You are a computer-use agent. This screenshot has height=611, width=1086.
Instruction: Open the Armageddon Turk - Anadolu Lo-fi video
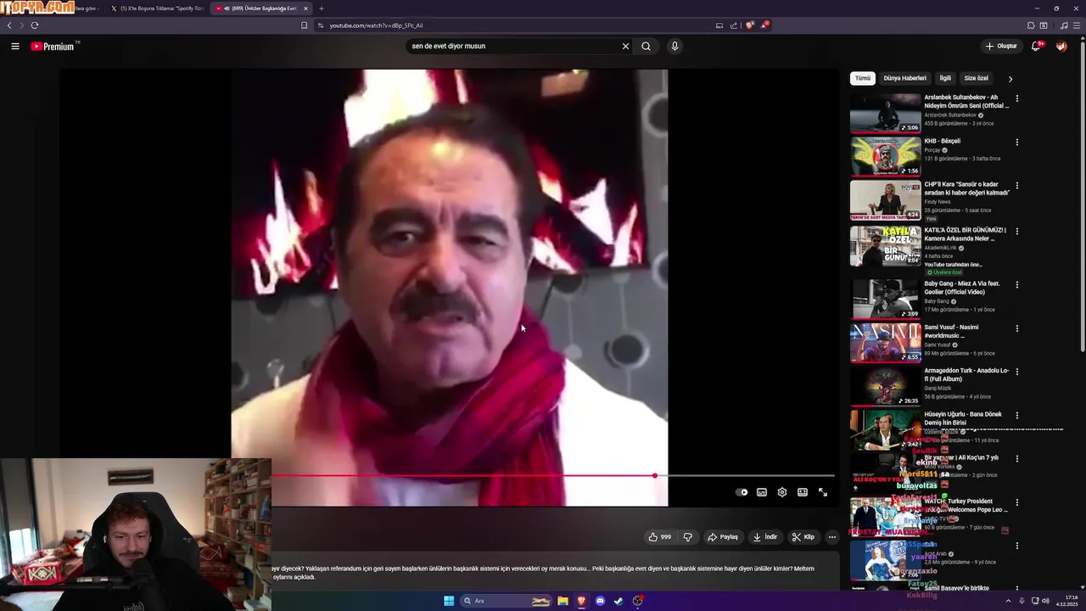pyautogui.click(x=966, y=374)
